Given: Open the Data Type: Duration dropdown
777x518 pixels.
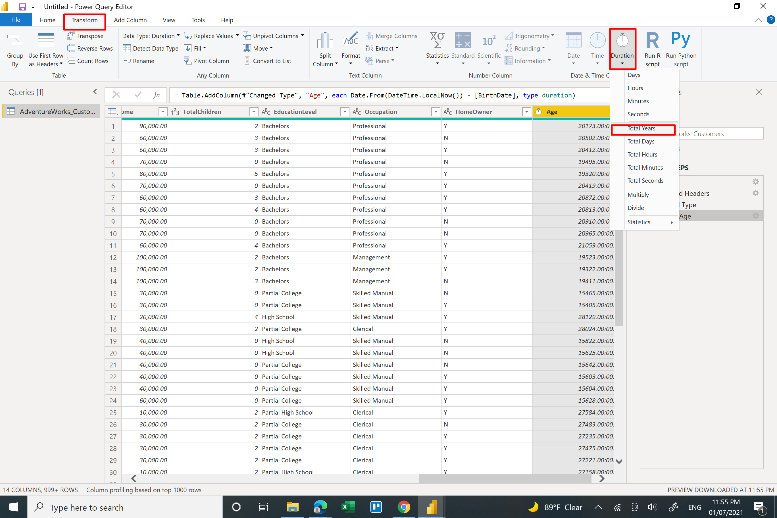Looking at the screenshot, I should tap(151, 36).
